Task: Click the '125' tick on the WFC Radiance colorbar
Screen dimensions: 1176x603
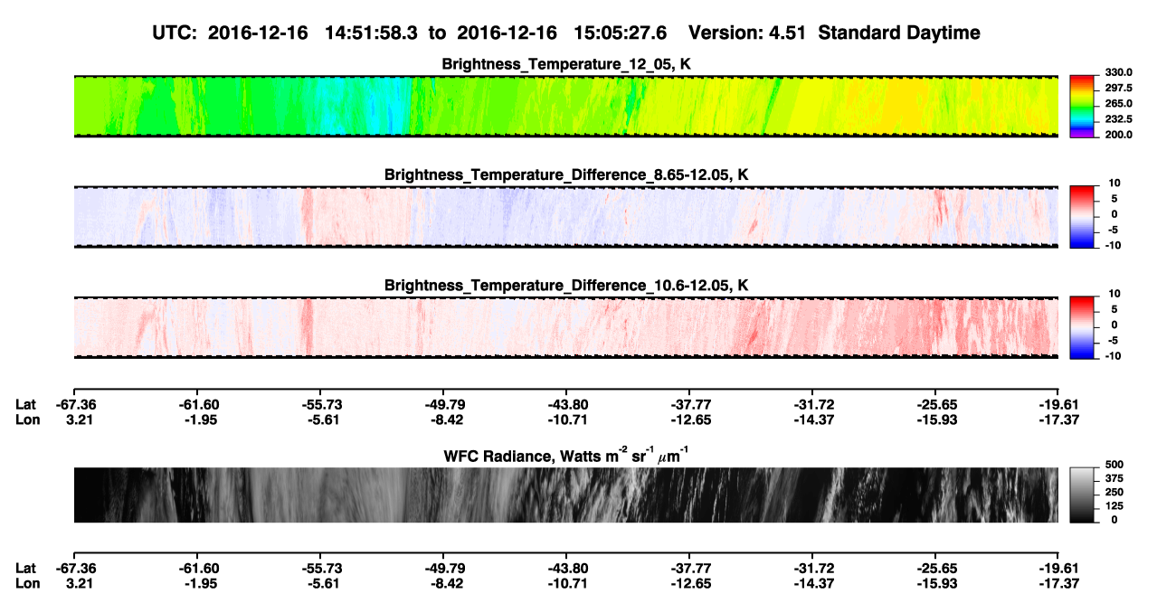Action: pyautogui.click(x=1113, y=506)
